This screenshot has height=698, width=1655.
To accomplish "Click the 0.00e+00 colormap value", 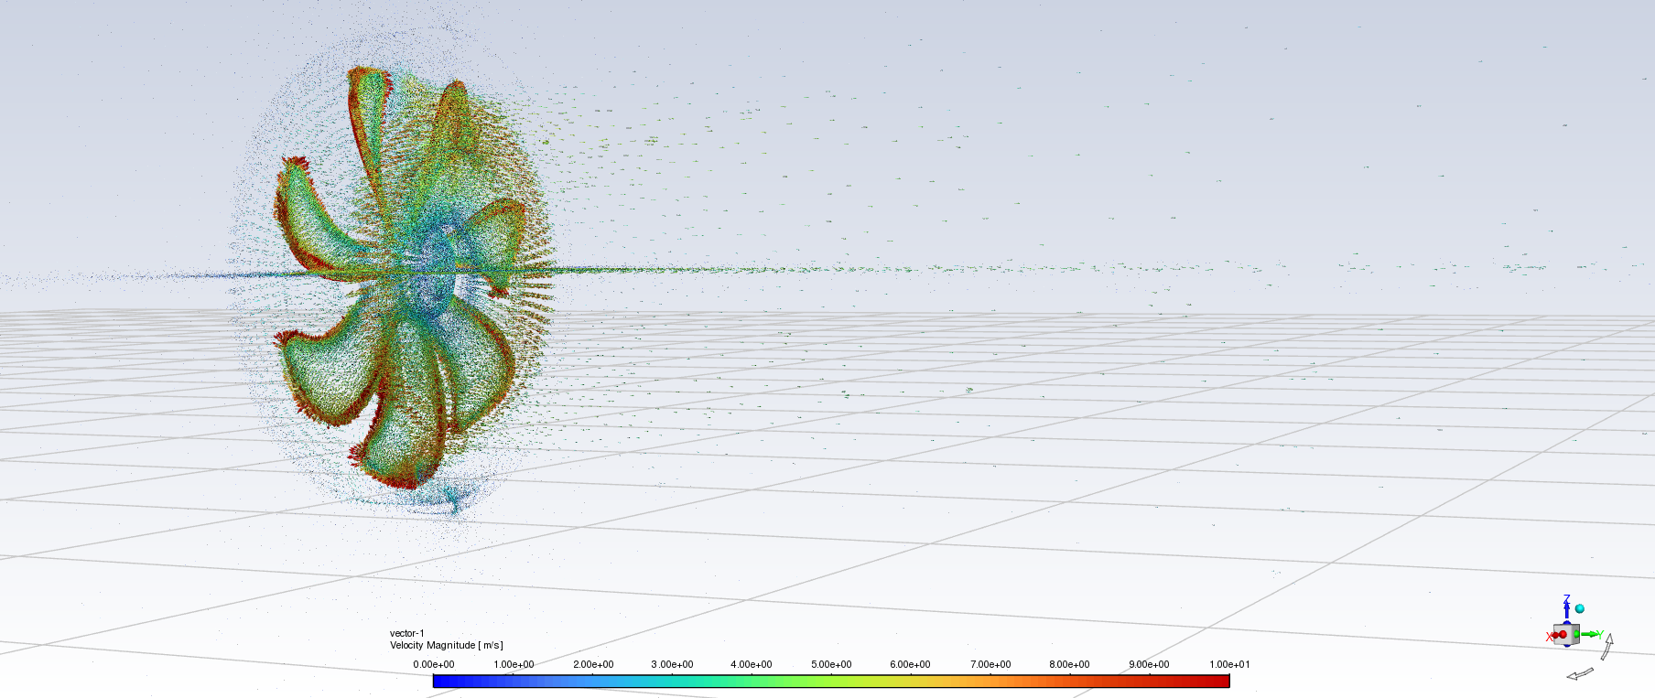I will [x=434, y=664].
